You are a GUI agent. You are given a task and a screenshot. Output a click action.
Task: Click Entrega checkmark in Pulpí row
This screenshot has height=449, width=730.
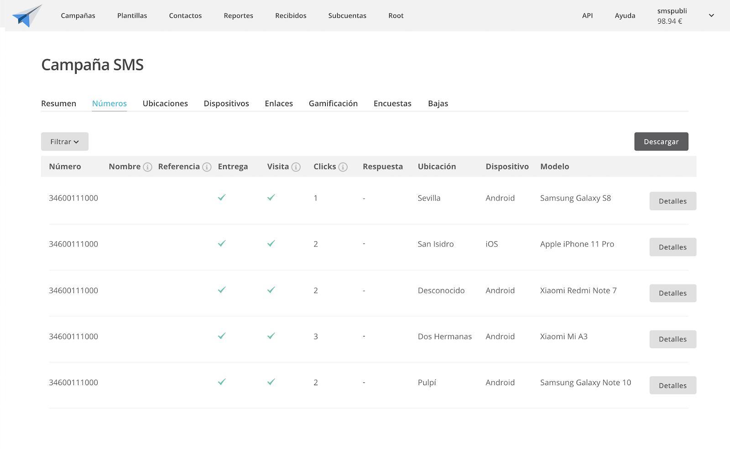(222, 382)
